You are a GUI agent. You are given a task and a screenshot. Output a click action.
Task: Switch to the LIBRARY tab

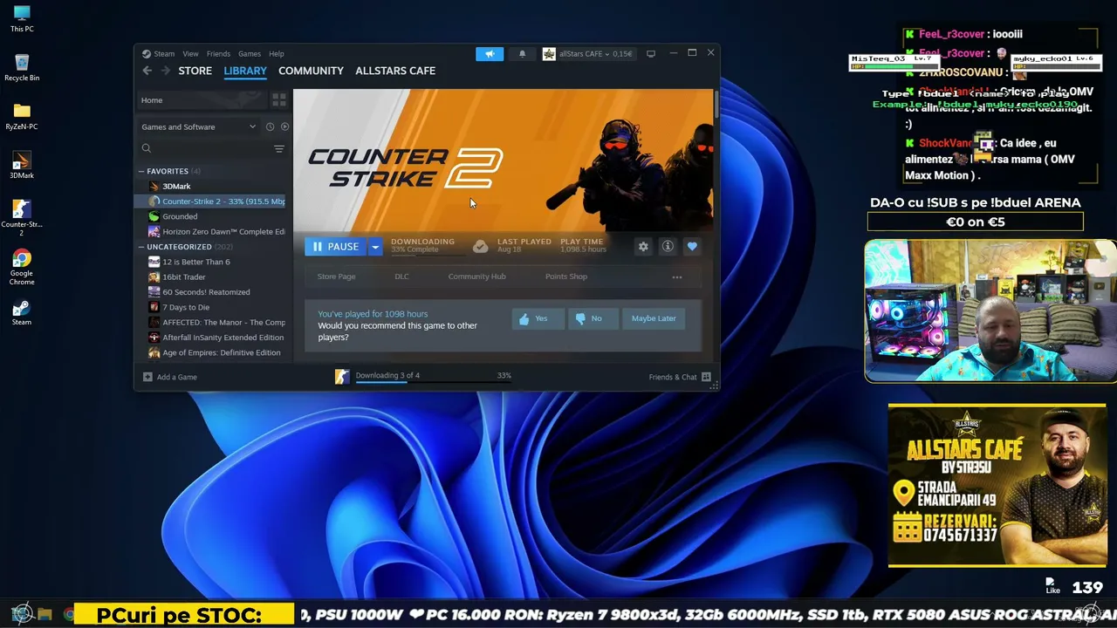click(x=245, y=71)
